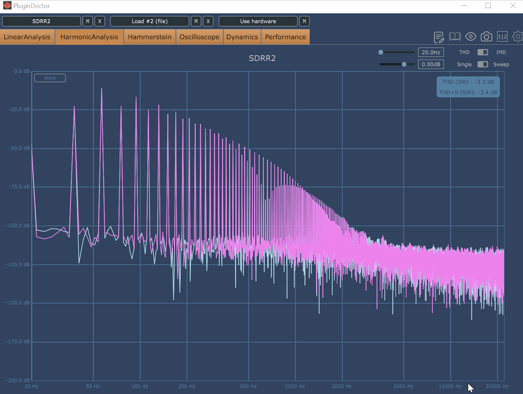Toggle the Single/Sweep switch

483,64
